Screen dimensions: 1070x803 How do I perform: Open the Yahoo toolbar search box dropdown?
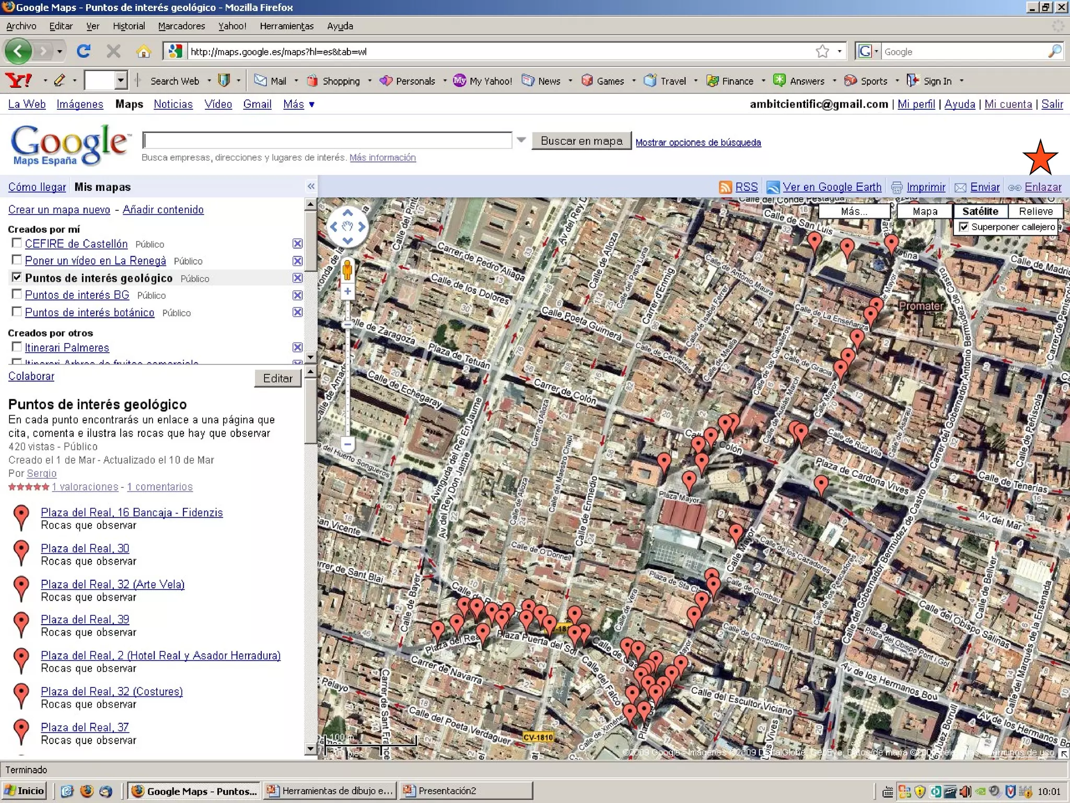(121, 81)
